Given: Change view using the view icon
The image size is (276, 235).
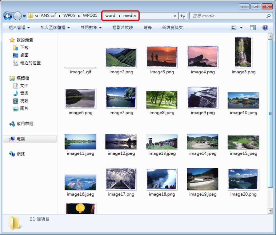Looking at the screenshot, I should [234, 28].
